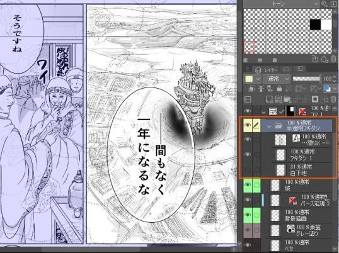Screen dimensions: 339x253
Task: Select the black swatch in color set
Action: click(x=315, y=25)
